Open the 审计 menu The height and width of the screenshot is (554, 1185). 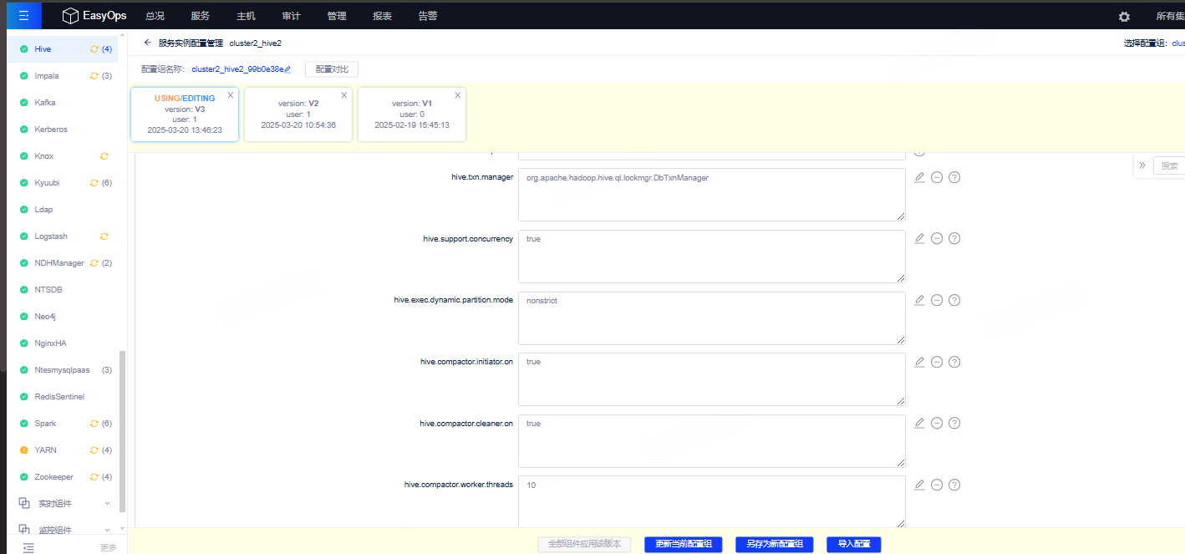coord(290,15)
